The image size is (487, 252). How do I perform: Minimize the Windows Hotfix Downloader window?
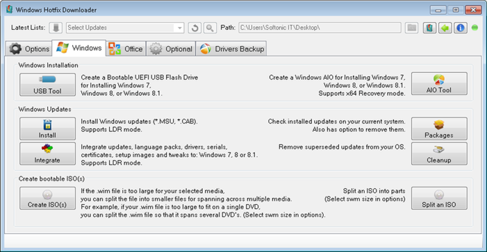point(438,10)
